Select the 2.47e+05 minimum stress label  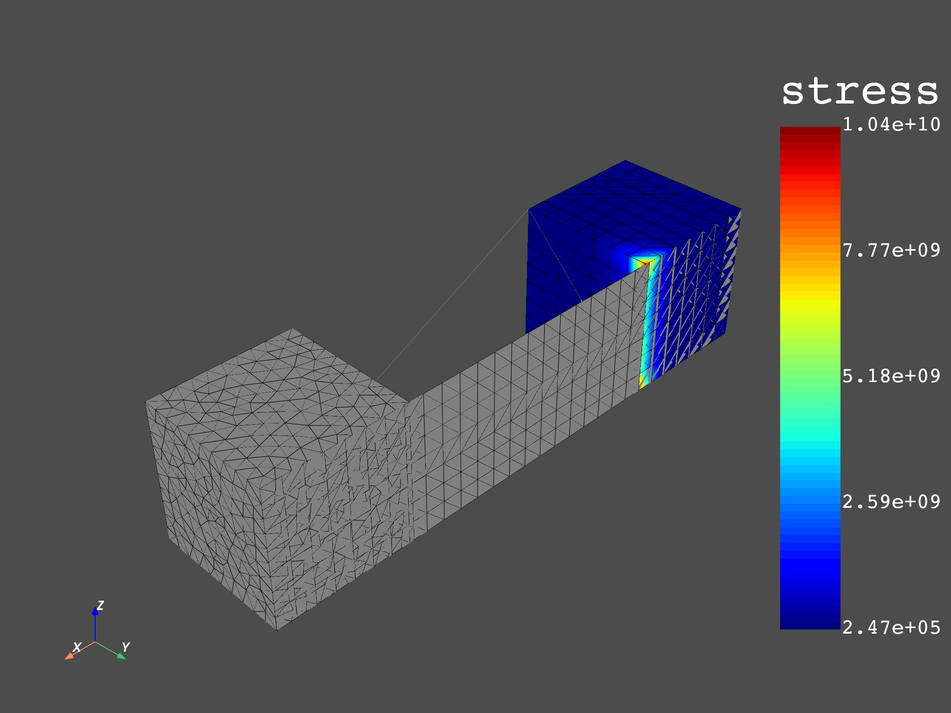(891, 628)
